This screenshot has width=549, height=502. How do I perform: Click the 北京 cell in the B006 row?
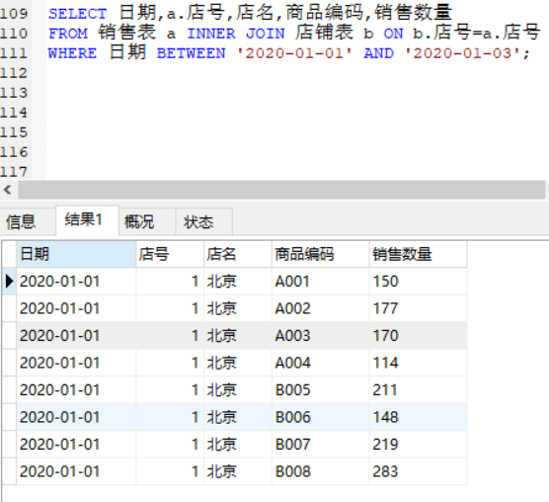coord(238,417)
